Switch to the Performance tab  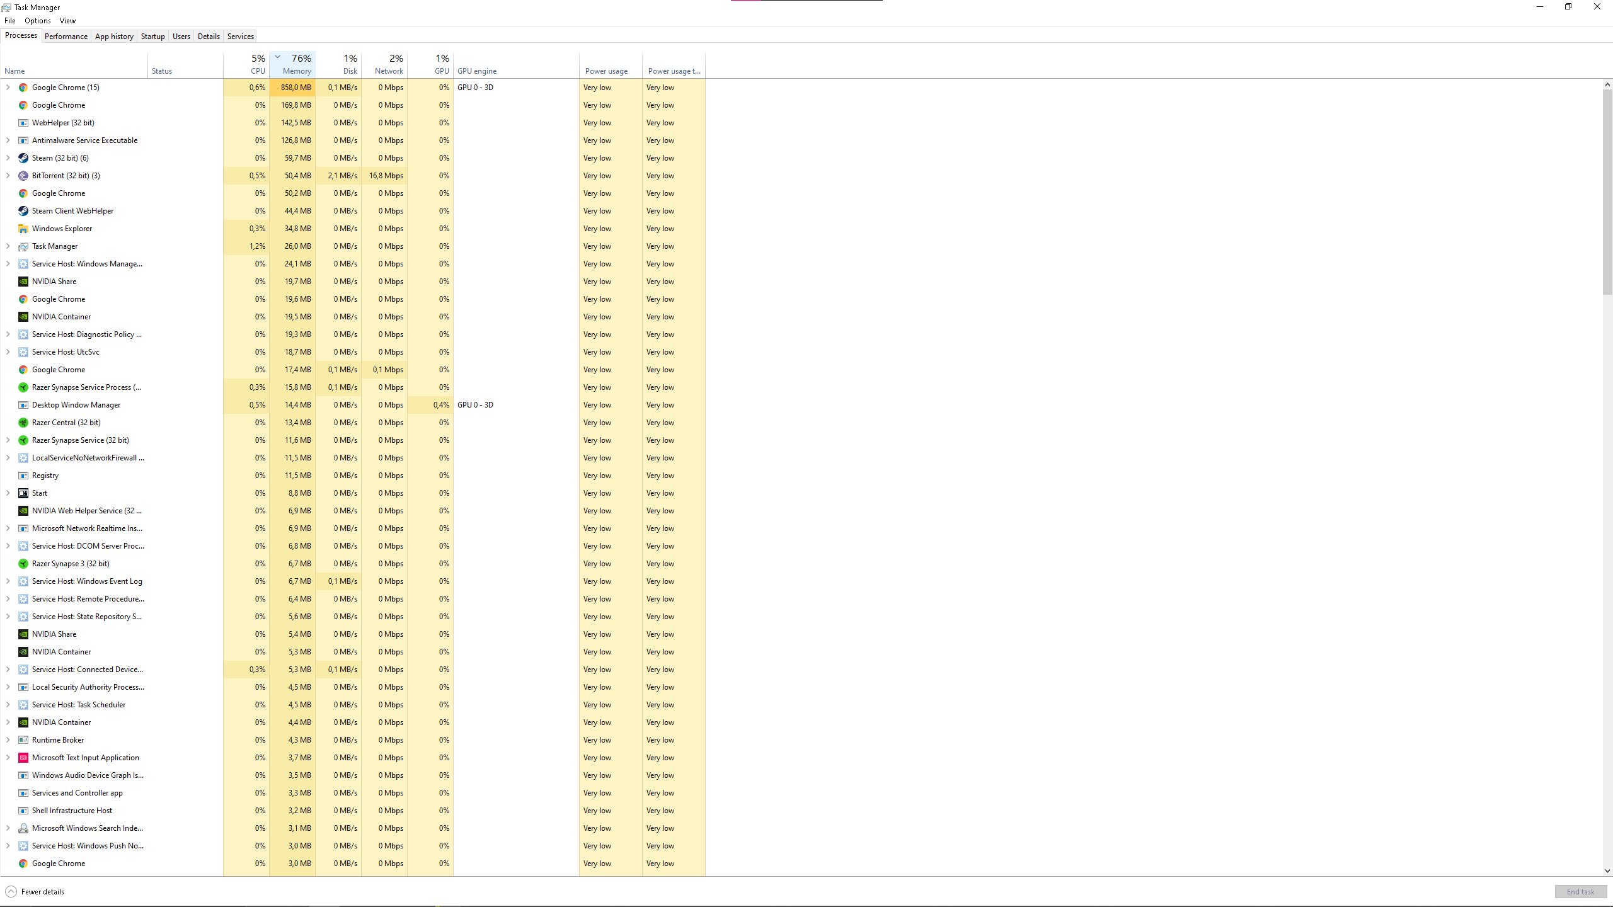(x=66, y=37)
